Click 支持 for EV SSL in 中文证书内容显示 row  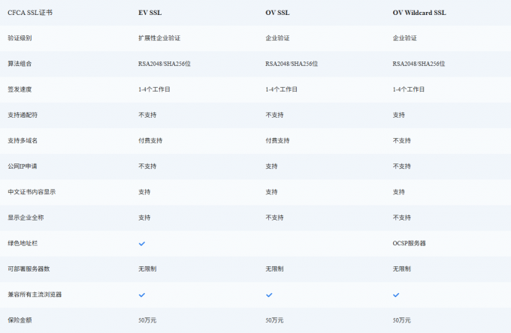[x=144, y=192]
